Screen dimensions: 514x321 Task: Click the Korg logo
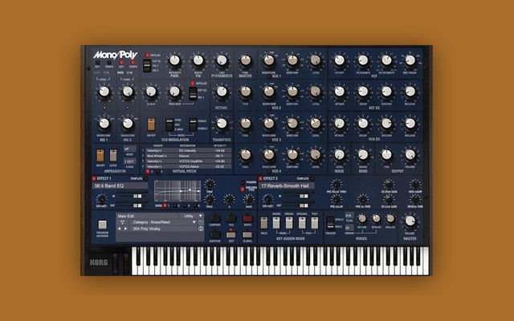[99, 263]
